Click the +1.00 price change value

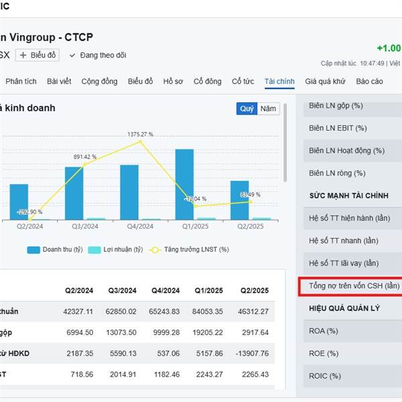(389, 48)
